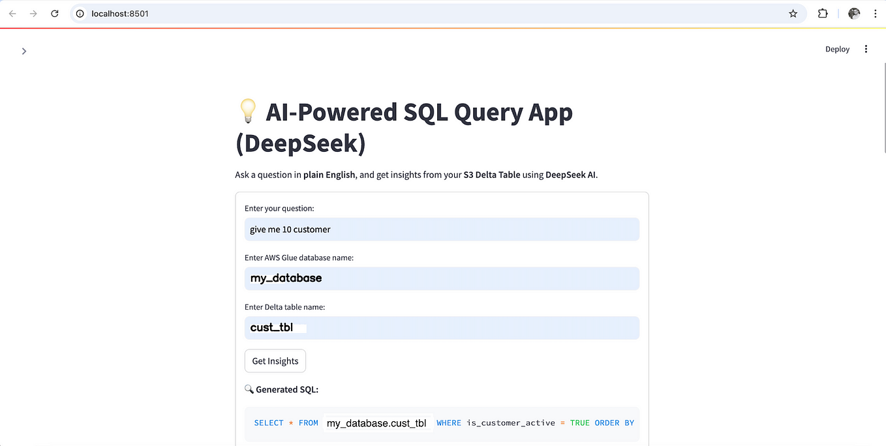The height and width of the screenshot is (446, 886).
Task: Click the magnifier emoji beside Generated SQL
Action: coord(249,389)
